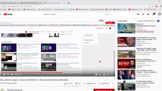Open the notifications bell

153,14
